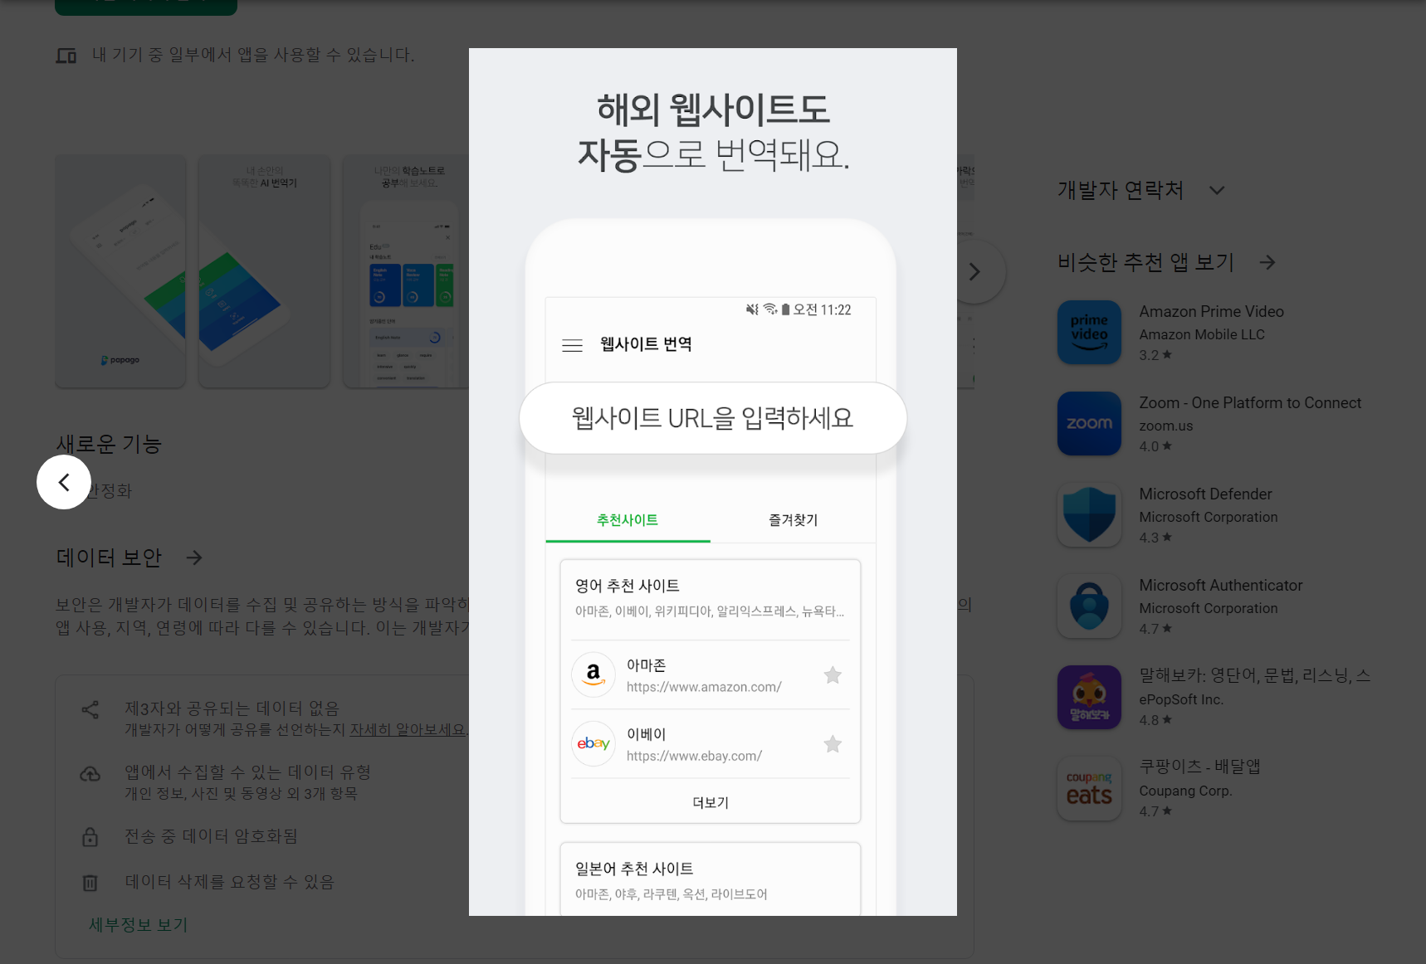Screen dimensions: 1426x964
Task: Open the Amazon Prime Video title link
Action: 1211,311
